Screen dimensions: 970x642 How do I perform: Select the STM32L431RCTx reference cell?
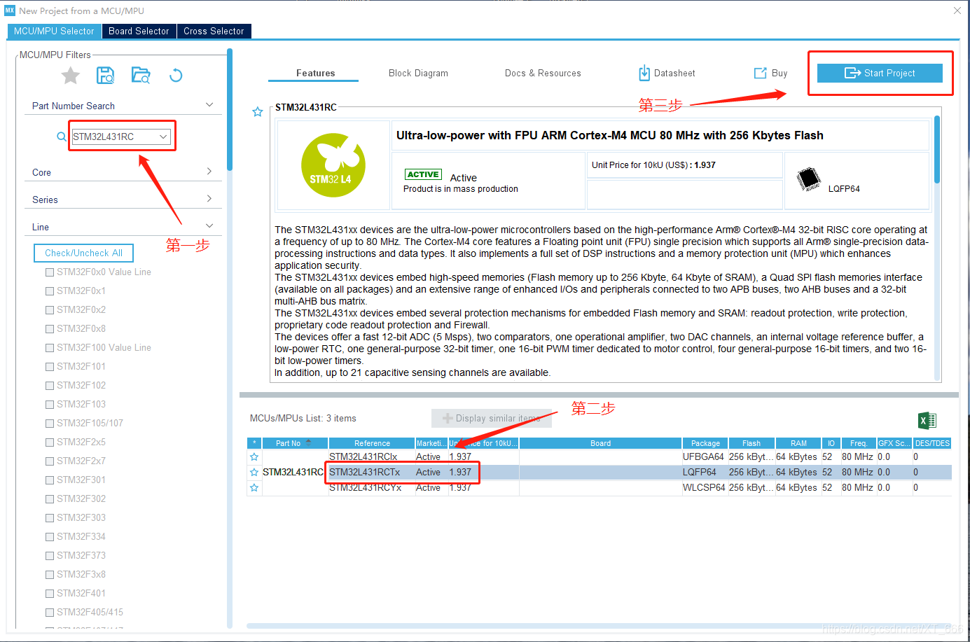pos(371,473)
